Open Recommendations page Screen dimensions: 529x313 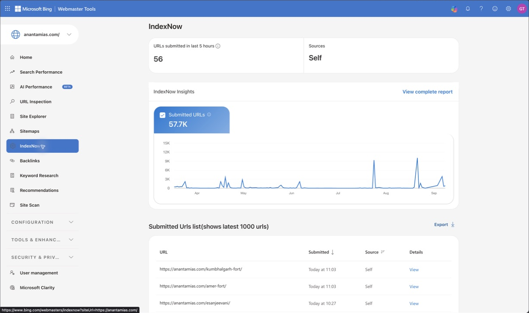[x=39, y=190]
